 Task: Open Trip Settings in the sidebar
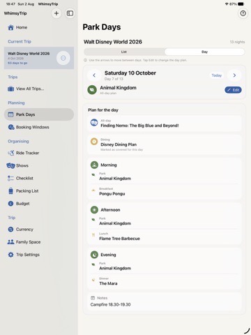(39, 255)
